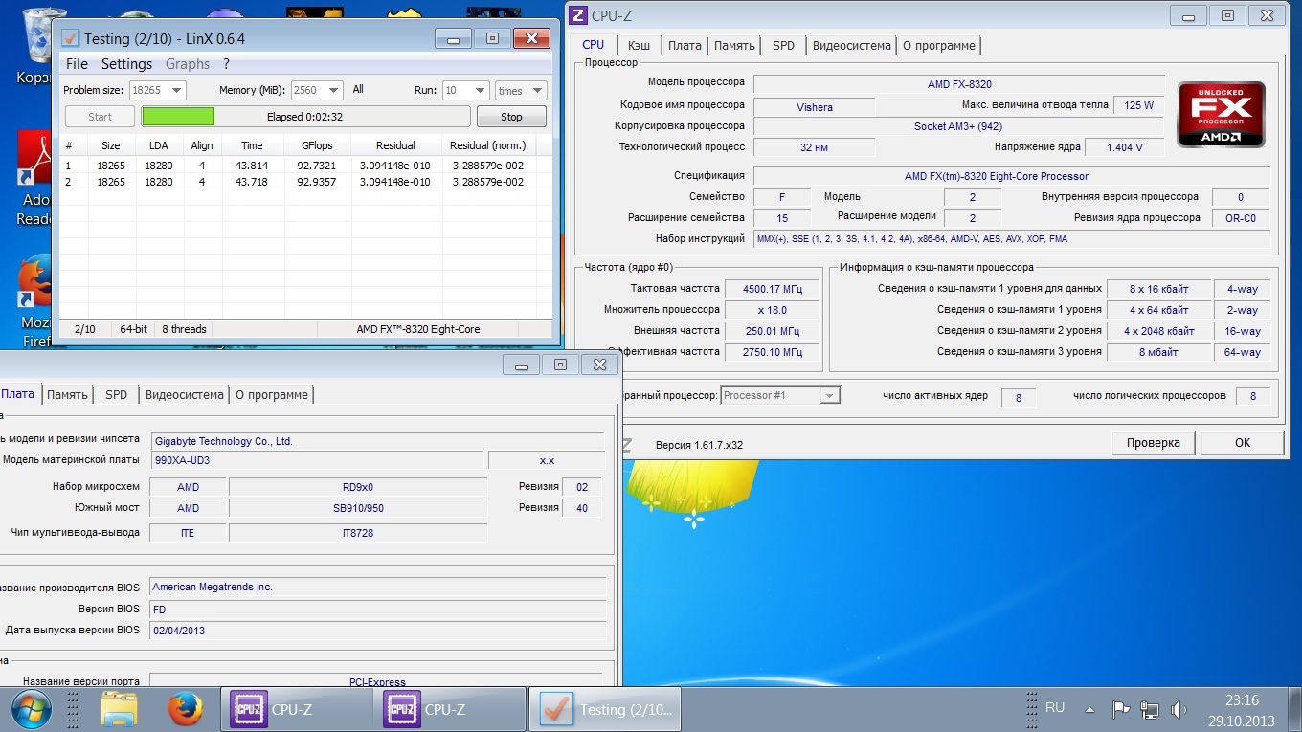This screenshot has height=732, width=1302.
Task: Open the Settings menu in LinX
Action: click(126, 64)
